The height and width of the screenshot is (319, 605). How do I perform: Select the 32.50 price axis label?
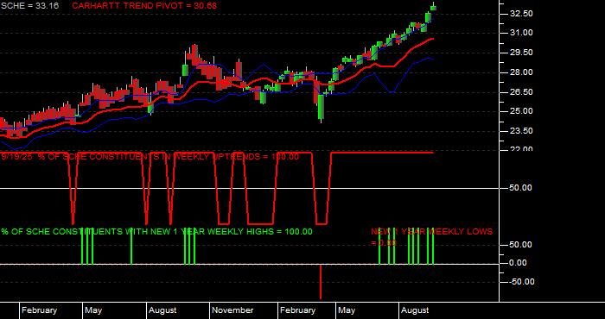point(522,14)
